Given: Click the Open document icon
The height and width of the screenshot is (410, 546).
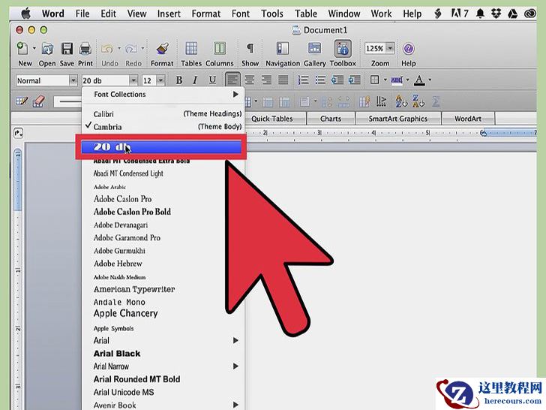Looking at the screenshot, I should [47, 49].
